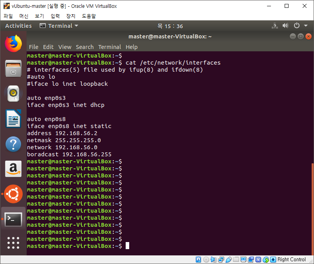The width and height of the screenshot is (314, 264).
Task: Click the '#auto lo' line
Action: click(x=41, y=77)
